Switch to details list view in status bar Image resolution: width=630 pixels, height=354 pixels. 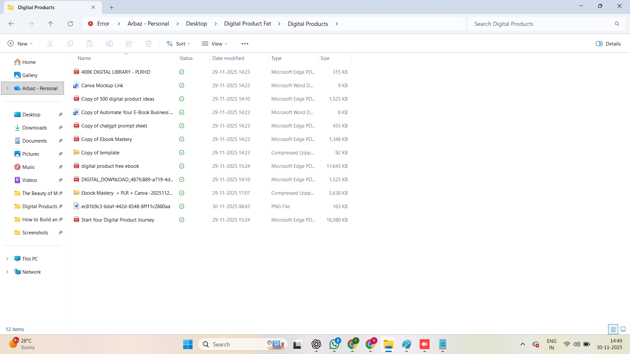613,329
